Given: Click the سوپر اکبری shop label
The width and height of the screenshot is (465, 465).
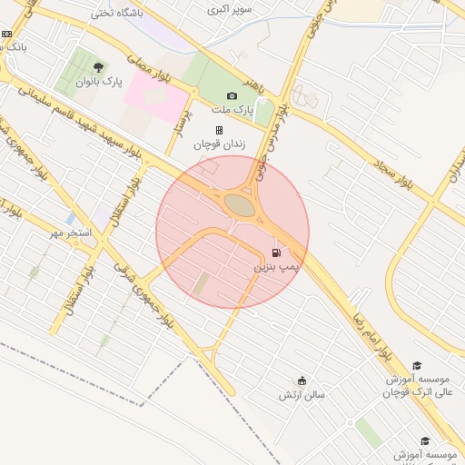Looking at the screenshot, I should 229,10.
